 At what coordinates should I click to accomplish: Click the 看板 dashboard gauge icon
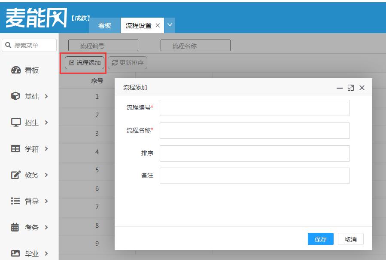coord(15,70)
